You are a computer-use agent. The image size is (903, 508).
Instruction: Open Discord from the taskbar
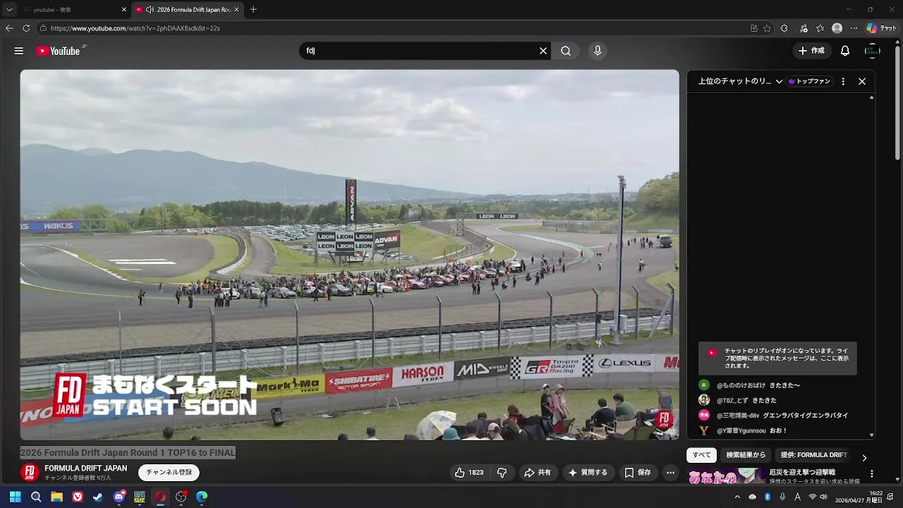point(119,497)
